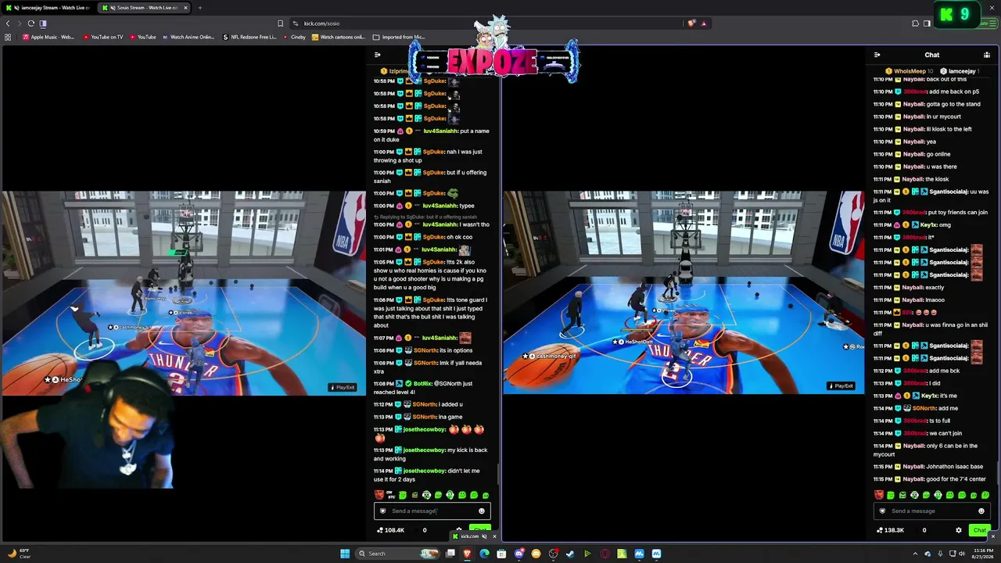This screenshot has width=1001, height=563.
Task: Click username BotRix in left chat
Action: [x=422, y=384]
